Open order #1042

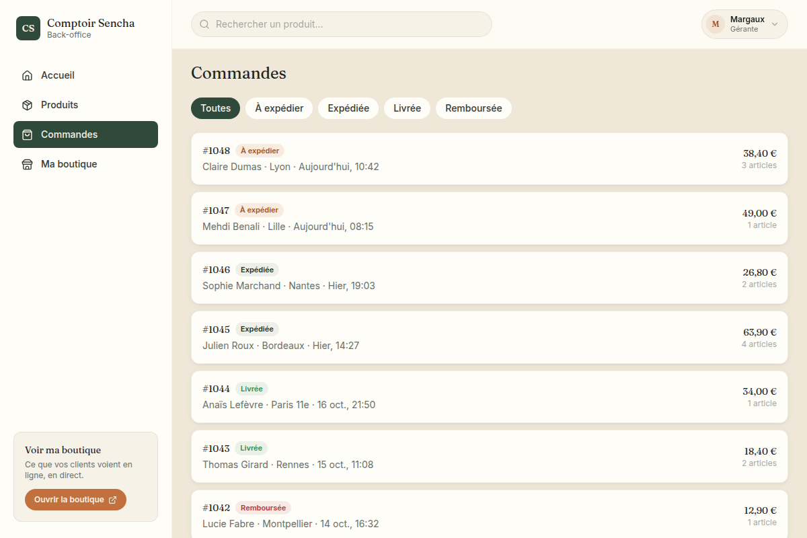point(489,515)
